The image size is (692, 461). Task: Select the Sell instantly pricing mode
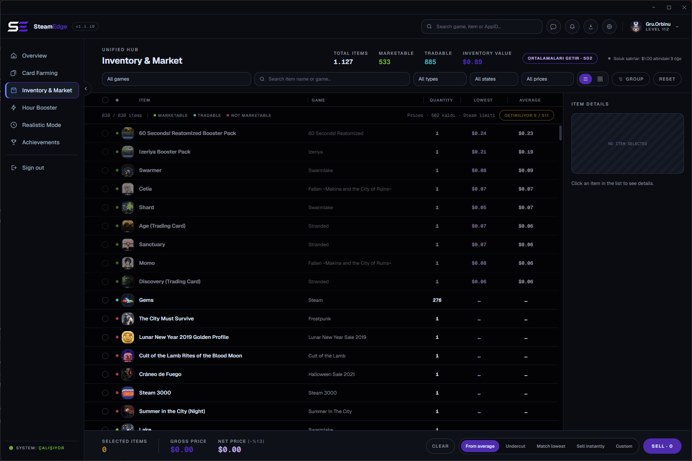click(x=590, y=446)
